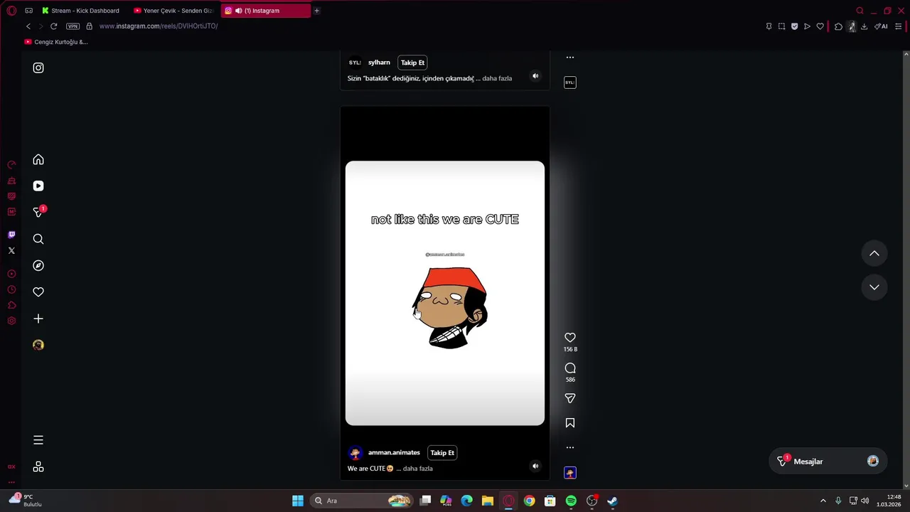Switch to Yener Çevik YouTube tab

tap(173, 11)
